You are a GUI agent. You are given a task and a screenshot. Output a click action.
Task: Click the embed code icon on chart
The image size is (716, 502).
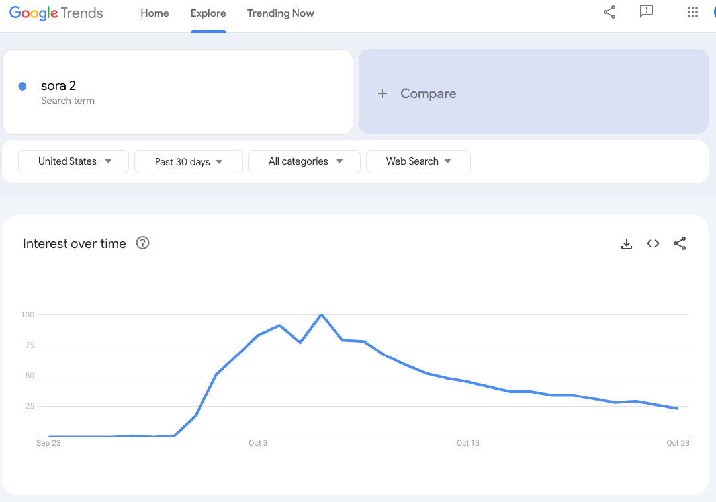click(653, 244)
